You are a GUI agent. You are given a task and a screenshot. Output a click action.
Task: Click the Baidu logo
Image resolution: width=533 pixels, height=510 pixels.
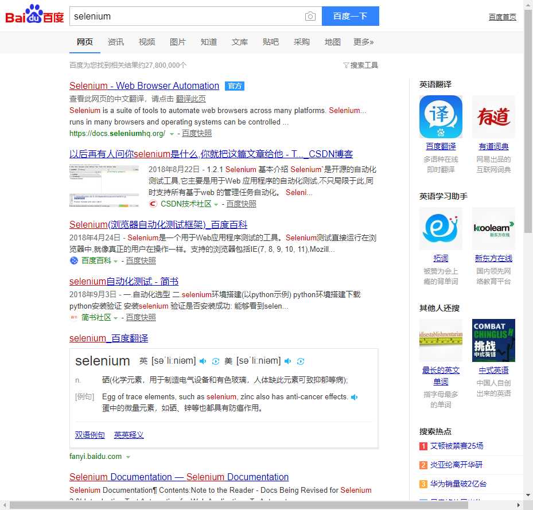(x=34, y=14)
